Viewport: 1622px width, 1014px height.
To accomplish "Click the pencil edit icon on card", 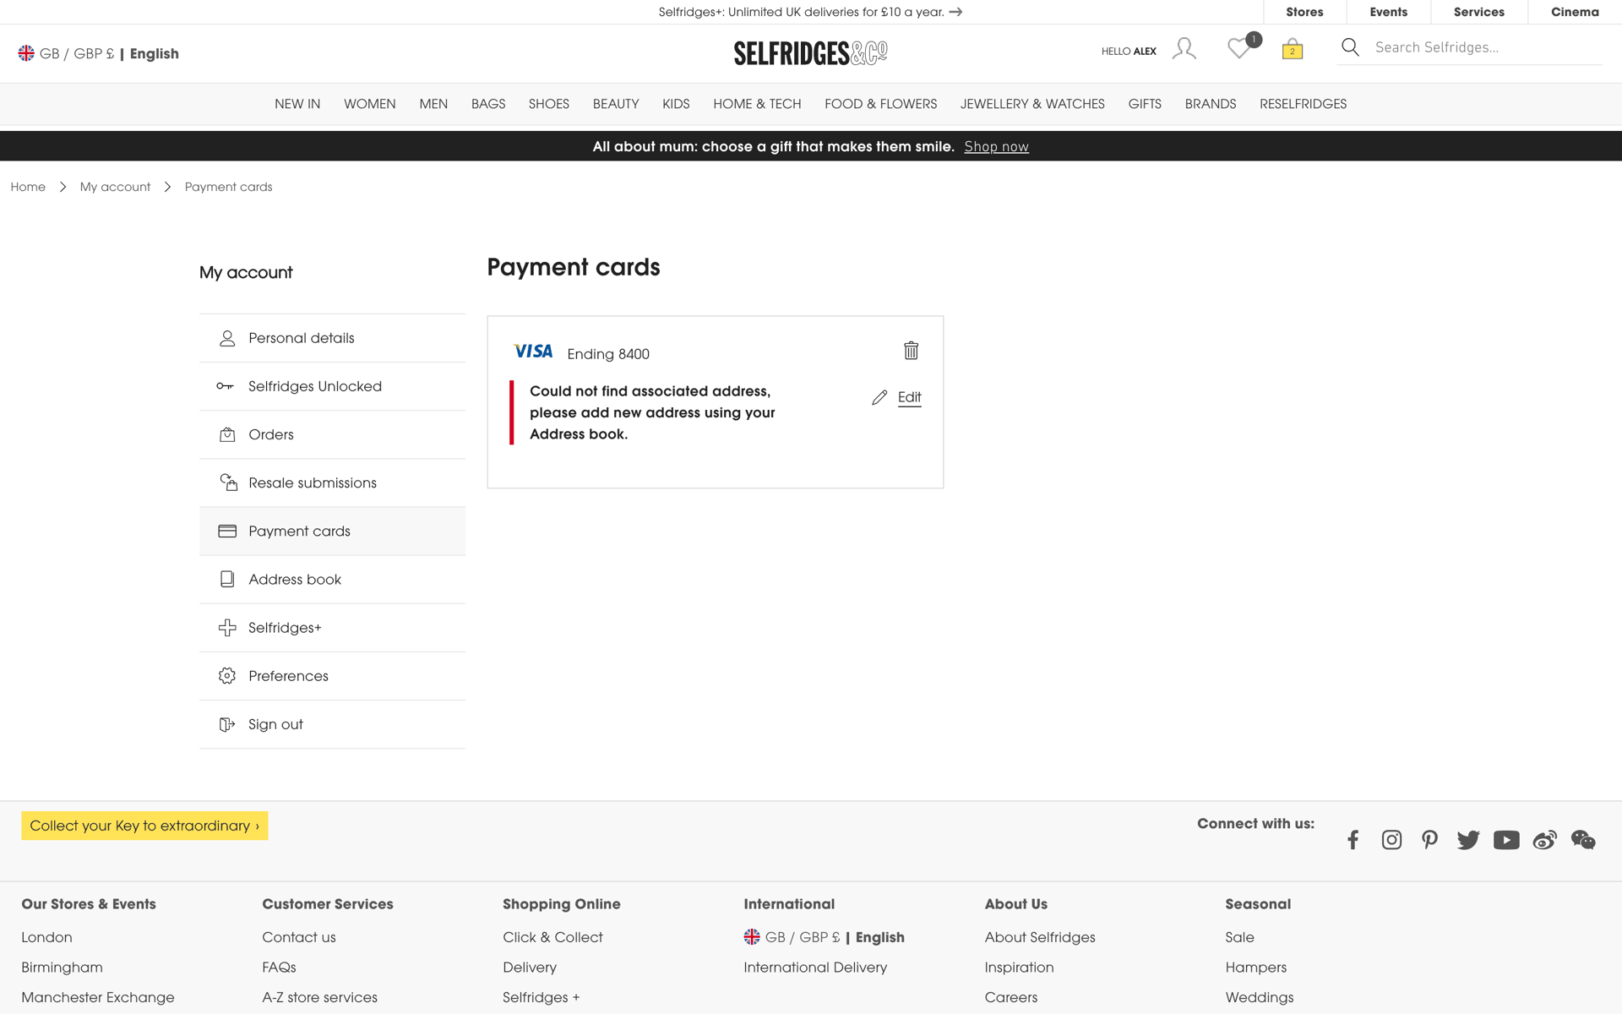I will point(879,397).
